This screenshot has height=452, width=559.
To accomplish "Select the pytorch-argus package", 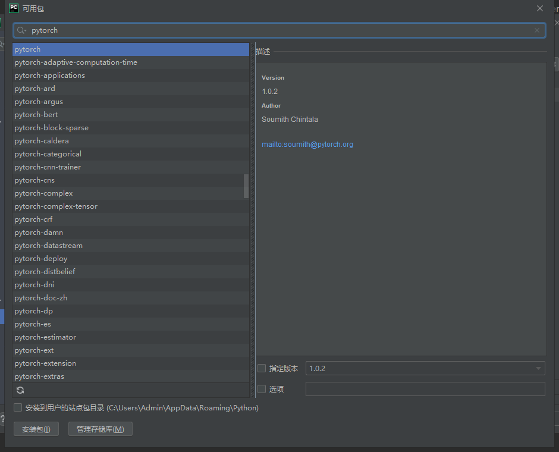I will pyautogui.click(x=130, y=102).
